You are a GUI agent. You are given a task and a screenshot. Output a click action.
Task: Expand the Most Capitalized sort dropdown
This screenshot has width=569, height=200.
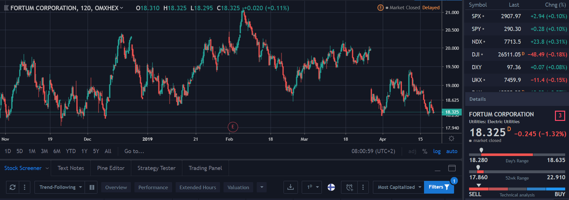point(398,187)
